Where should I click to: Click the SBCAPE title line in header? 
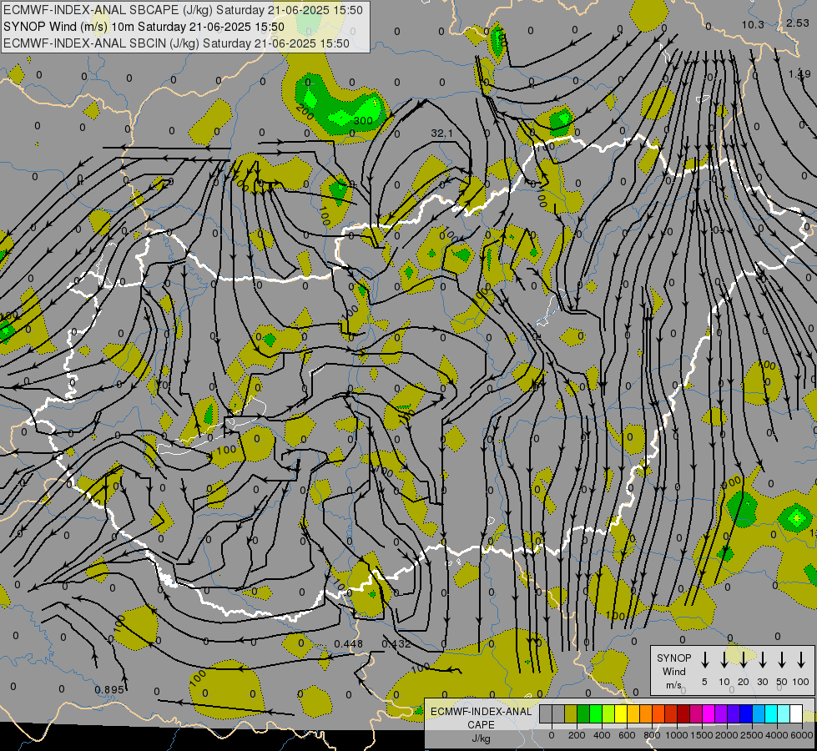point(183,10)
